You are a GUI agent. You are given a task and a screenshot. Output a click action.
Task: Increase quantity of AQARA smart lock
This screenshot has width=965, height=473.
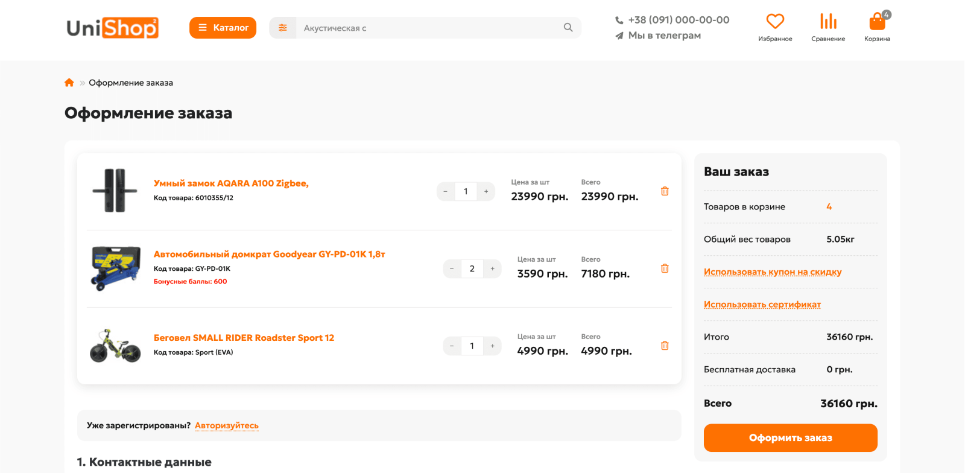[x=486, y=191]
